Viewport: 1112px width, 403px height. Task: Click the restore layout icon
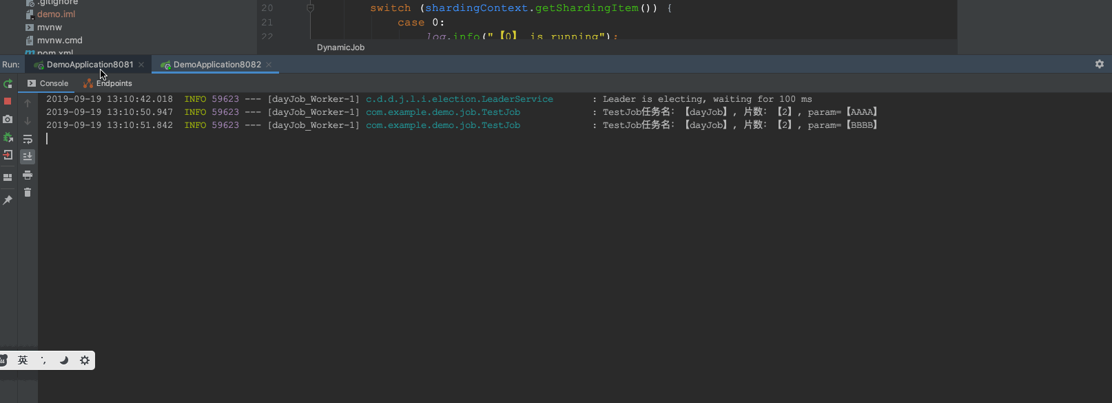coord(8,177)
